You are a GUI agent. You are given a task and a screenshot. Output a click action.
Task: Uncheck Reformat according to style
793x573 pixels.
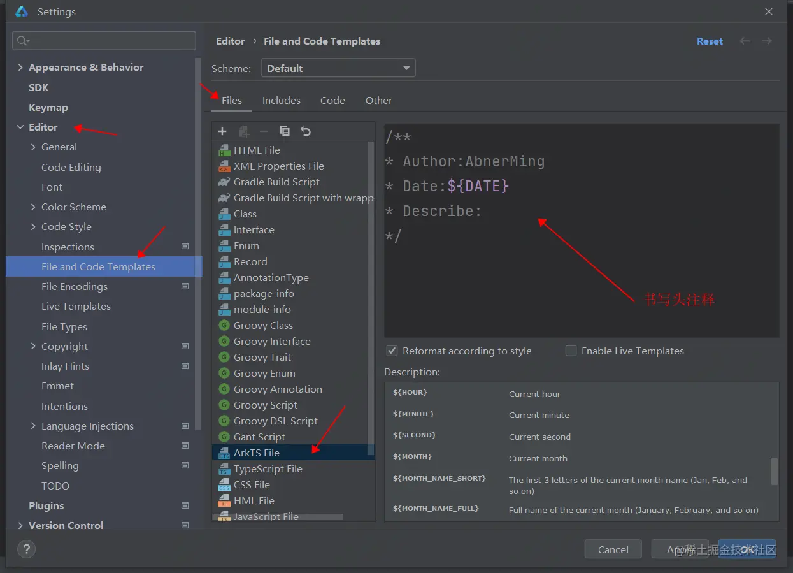tap(392, 351)
